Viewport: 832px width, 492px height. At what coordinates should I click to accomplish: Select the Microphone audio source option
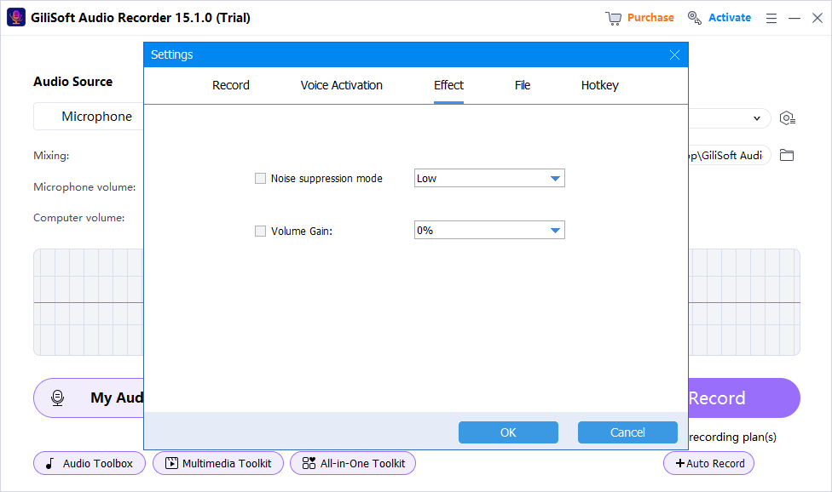[89, 117]
